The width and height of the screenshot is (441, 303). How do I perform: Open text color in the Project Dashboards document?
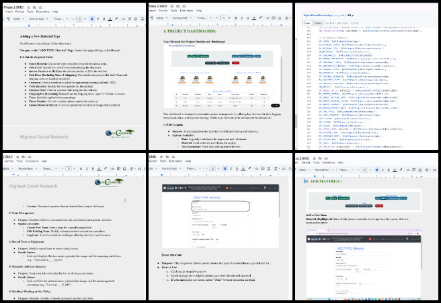(254, 18)
